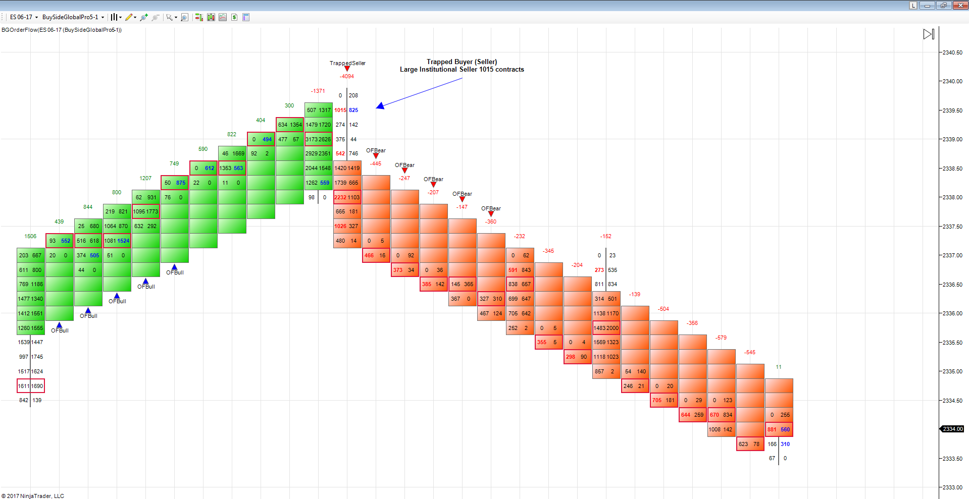
Task: Open the drawing tools pencil dropdown
Action: tap(131, 17)
